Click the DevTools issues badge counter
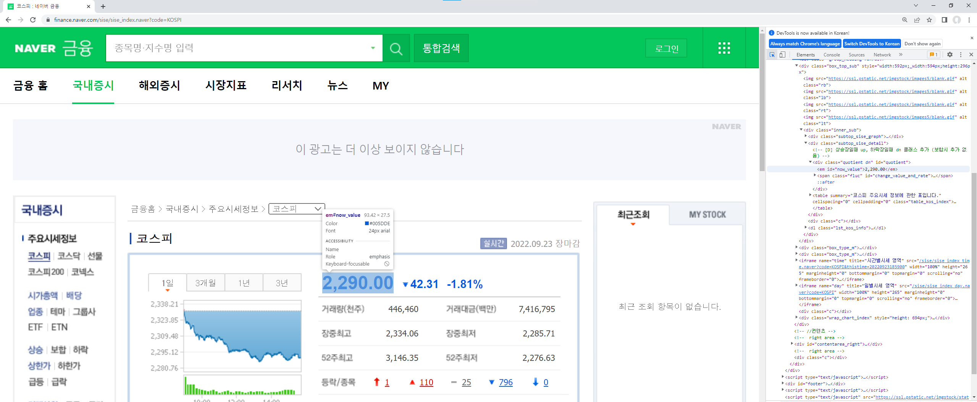Image resolution: width=977 pixels, height=402 pixels. (x=933, y=55)
